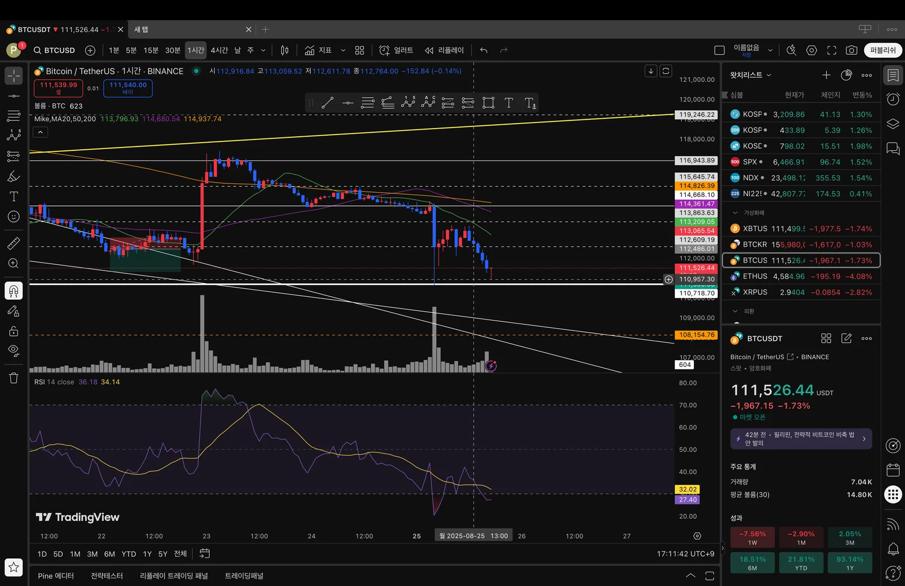Undo the last chart action
Viewport: 905px width, 586px height.
484,50
